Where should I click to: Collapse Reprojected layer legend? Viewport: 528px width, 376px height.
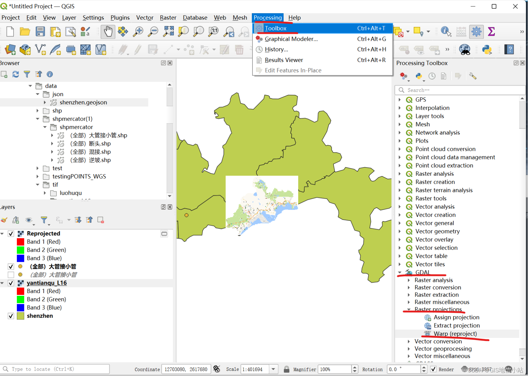pos(2,234)
